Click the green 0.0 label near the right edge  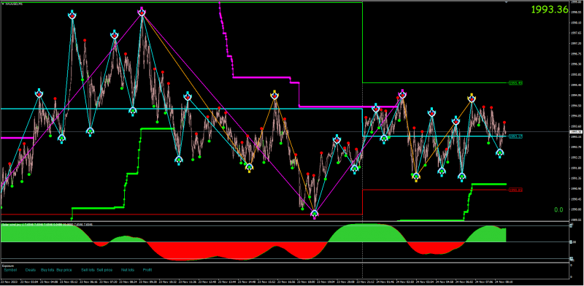coord(558,210)
